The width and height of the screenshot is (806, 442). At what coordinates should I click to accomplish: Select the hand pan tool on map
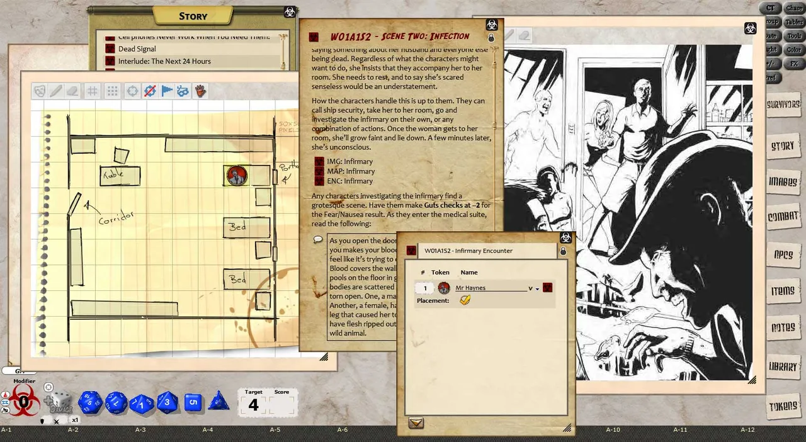pyautogui.click(x=200, y=91)
